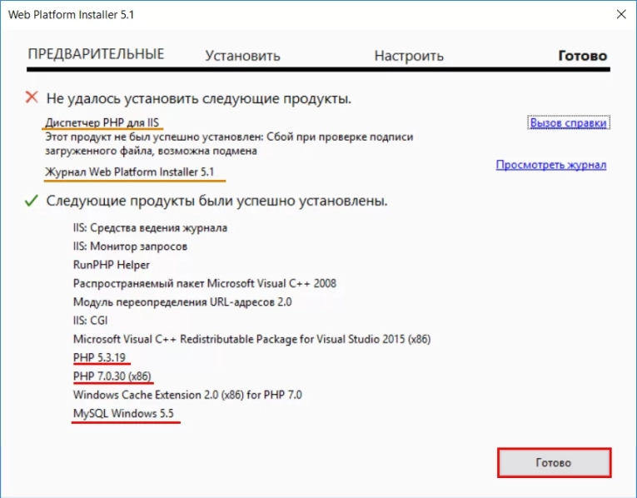
Task: Select the Настроить step tab
Action: click(409, 56)
